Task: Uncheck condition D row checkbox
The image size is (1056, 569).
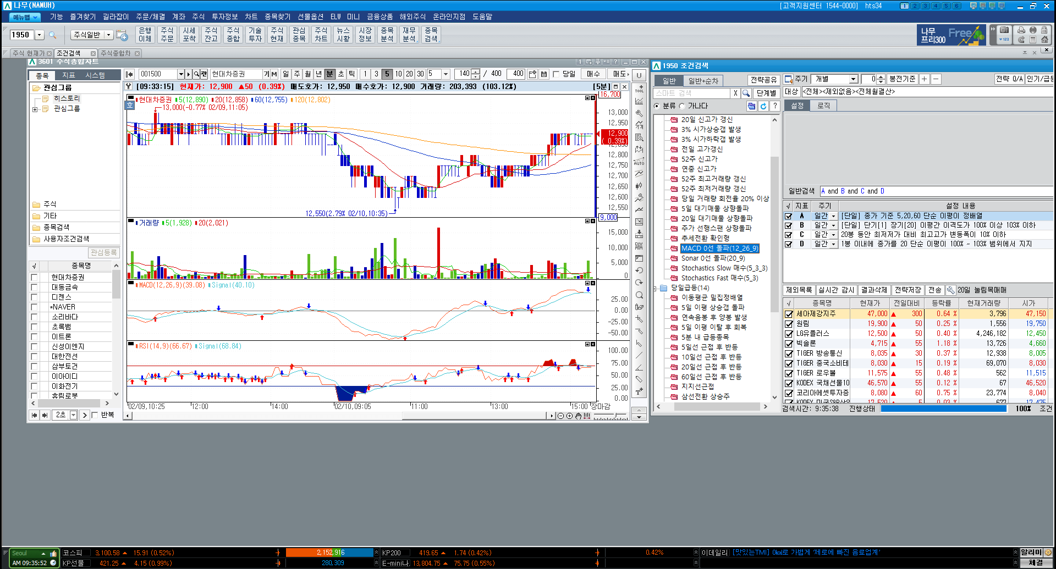Action: tap(788, 244)
